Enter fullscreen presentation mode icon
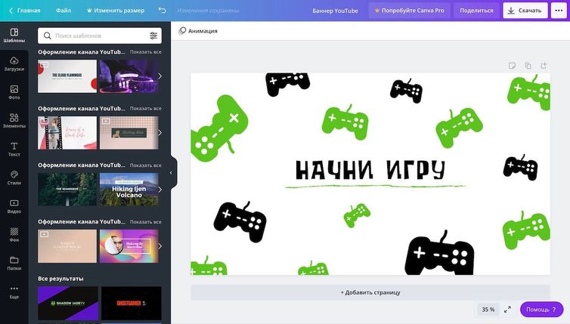Viewport: 570px width, 324px height. coord(507,310)
